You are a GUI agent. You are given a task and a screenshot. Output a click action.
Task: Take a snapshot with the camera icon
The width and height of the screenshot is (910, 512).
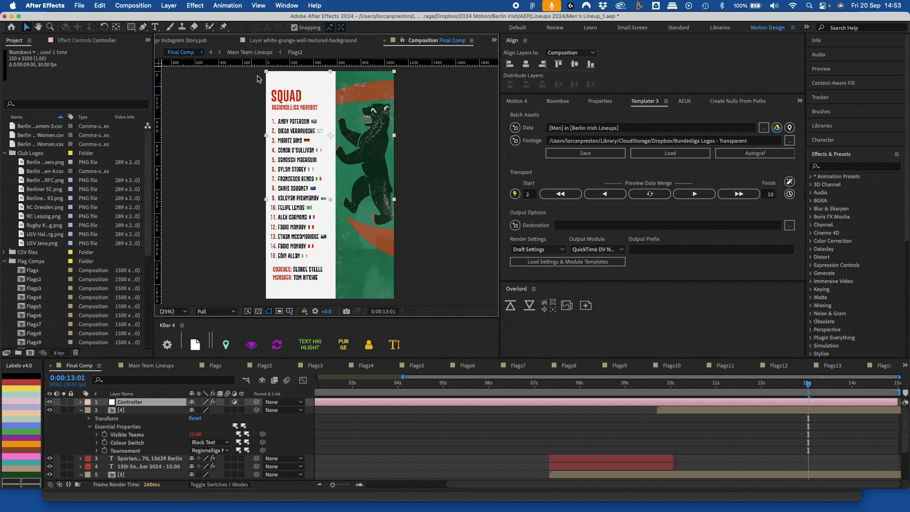point(346,311)
